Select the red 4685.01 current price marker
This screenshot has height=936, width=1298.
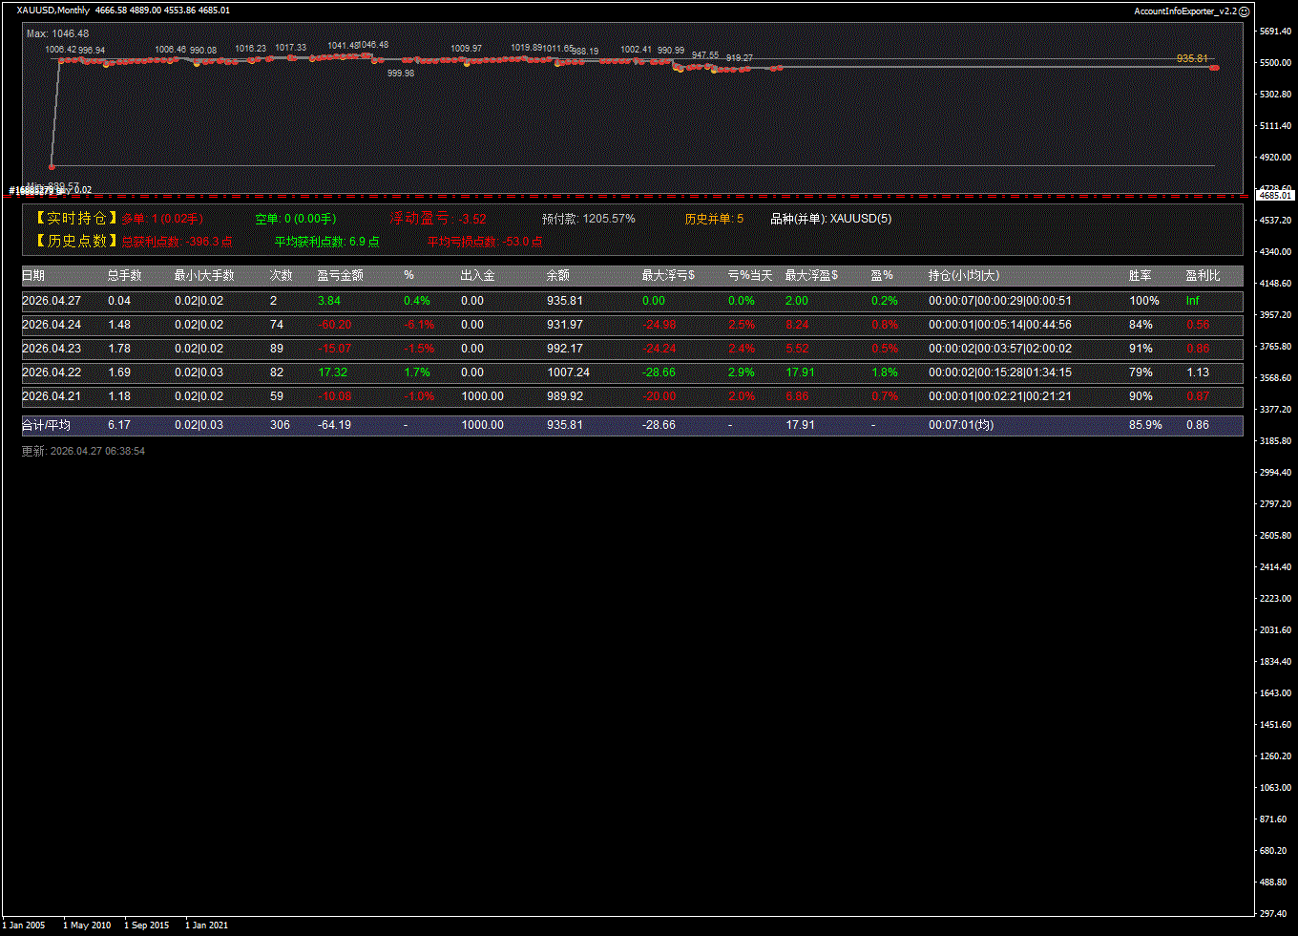(x=1275, y=195)
